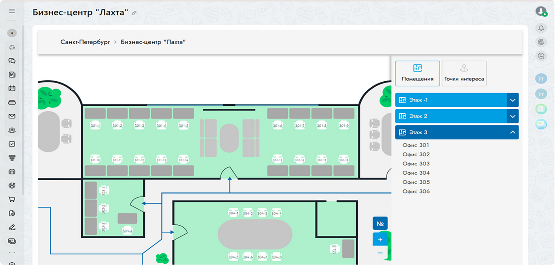The image size is (555, 265).
Task: Toggle room numbers with the № button
Action: pos(380,224)
